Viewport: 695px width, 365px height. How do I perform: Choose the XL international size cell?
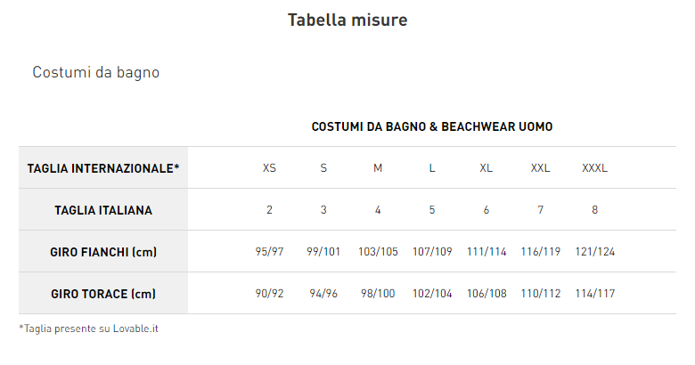(x=486, y=168)
